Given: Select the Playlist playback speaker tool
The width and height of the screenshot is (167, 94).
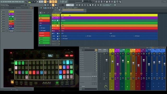Looking at the screenshot, I should pos(58,8).
